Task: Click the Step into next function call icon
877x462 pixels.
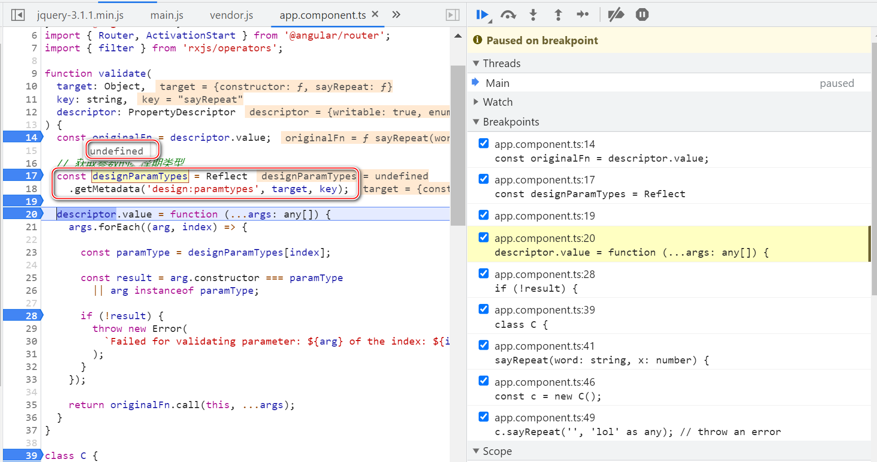Action: pyautogui.click(x=533, y=15)
